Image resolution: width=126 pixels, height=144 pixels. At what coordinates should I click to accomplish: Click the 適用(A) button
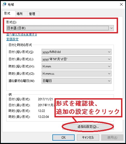coord(112,138)
